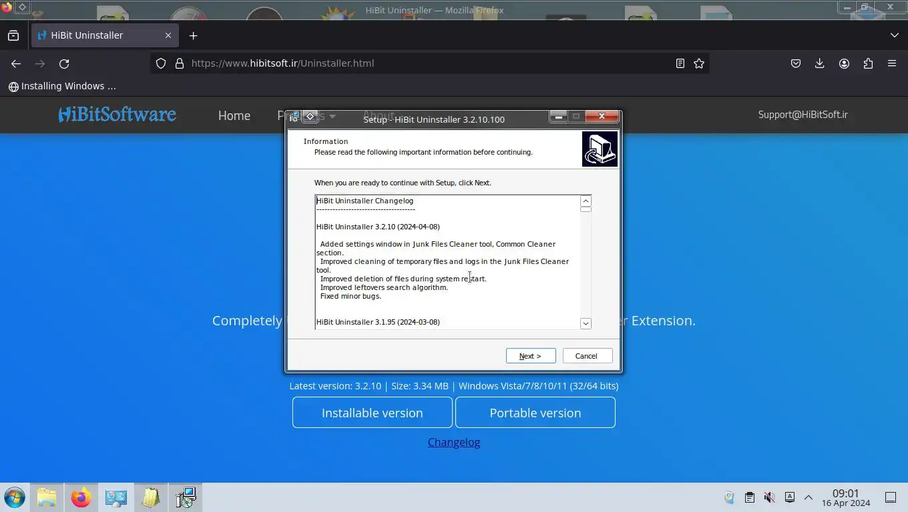This screenshot has width=908, height=512.
Task: Open the file manager in the taskbar
Action: click(x=46, y=497)
